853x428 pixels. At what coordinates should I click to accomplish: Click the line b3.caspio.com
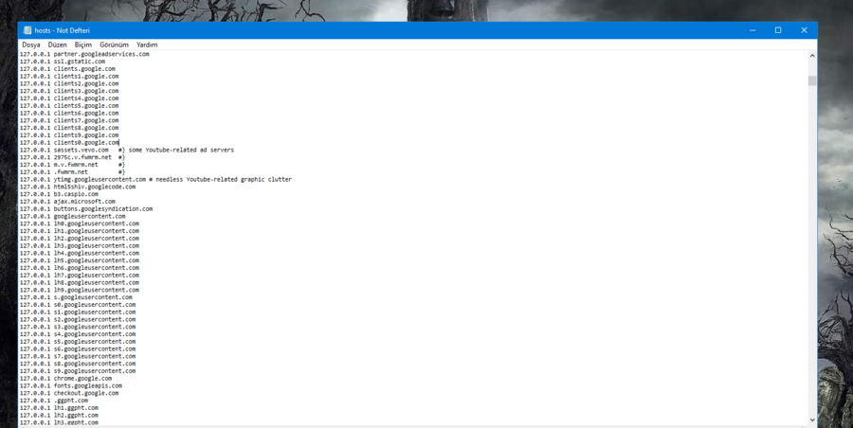pyautogui.click(x=60, y=193)
